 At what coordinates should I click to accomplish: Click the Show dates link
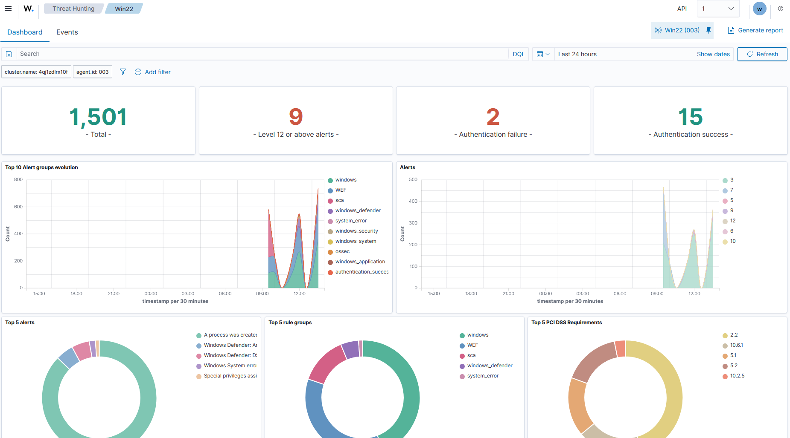coord(713,54)
